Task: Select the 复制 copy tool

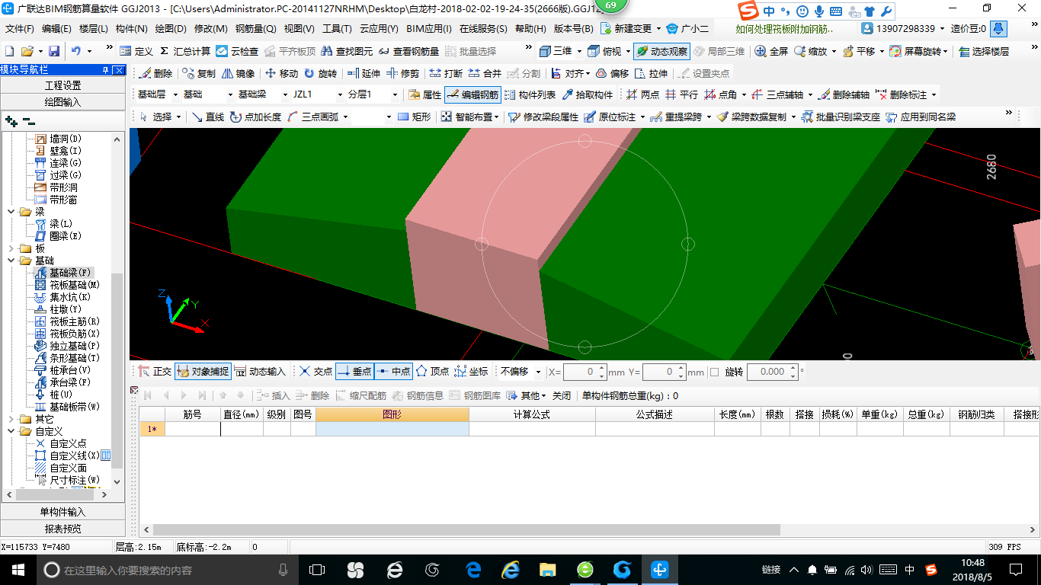Action: pos(200,73)
